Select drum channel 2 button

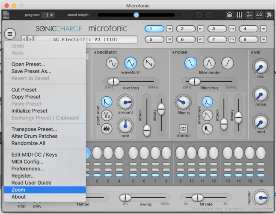[186, 29]
